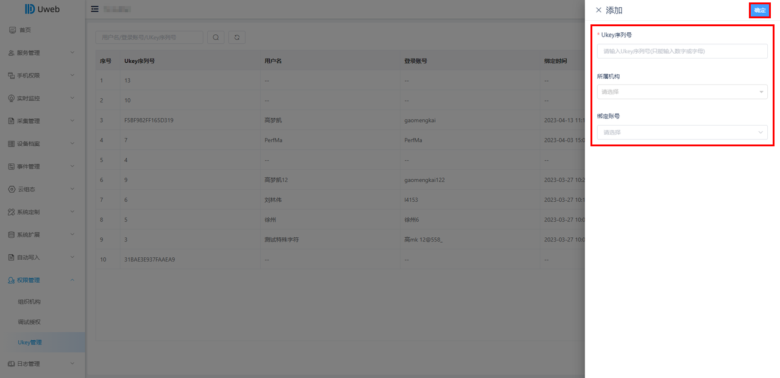Screen dimensions: 780x378
Task: Click the sidebar collapse hamburger icon
Action: pos(94,9)
